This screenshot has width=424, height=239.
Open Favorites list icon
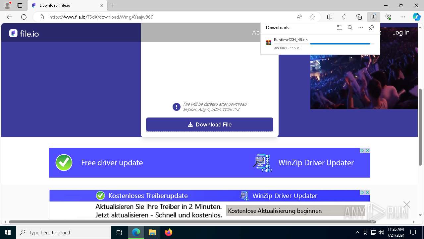click(x=344, y=17)
